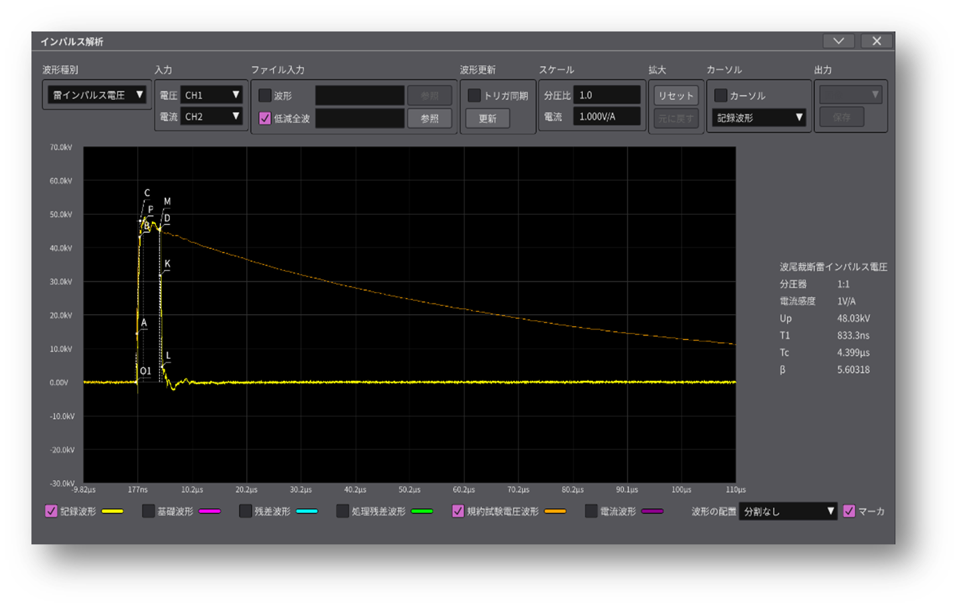Click the cyan 残差波形 color swatch
This screenshot has width=959, height=608.
click(307, 512)
